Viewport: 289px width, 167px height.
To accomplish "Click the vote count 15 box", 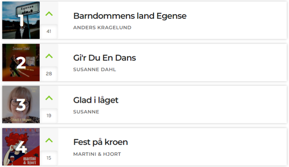I will 49,158.
